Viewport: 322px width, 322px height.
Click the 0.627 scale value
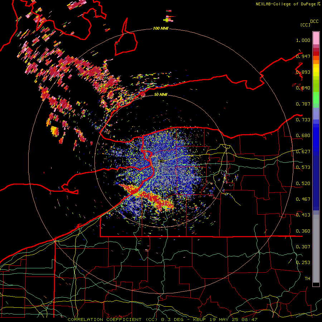(x=303, y=152)
